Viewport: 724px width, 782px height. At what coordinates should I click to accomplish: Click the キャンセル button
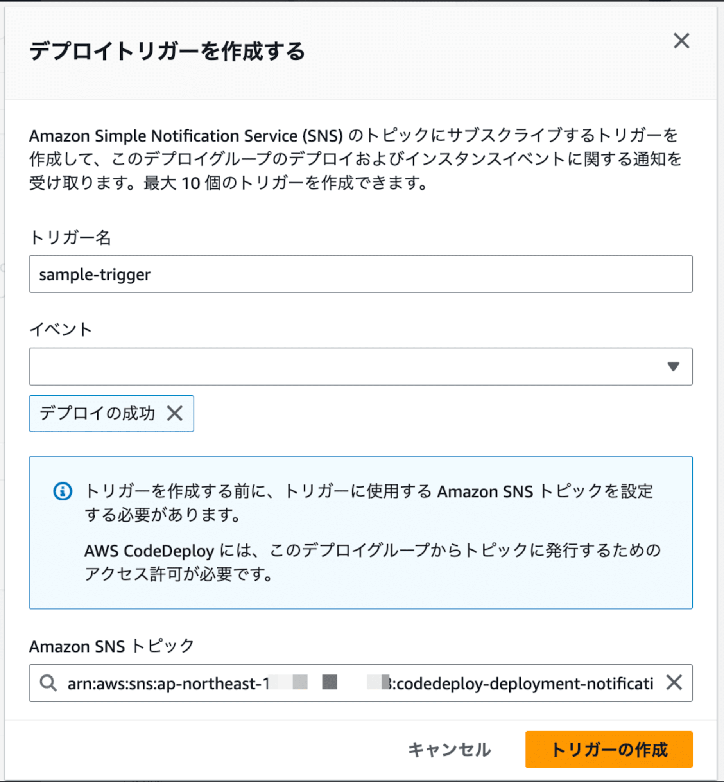[449, 749]
